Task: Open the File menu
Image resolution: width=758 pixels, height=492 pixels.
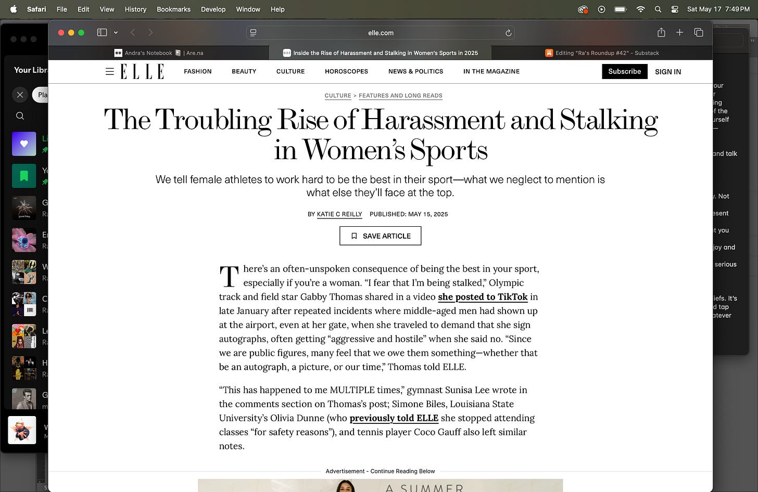Action: tap(62, 9)
